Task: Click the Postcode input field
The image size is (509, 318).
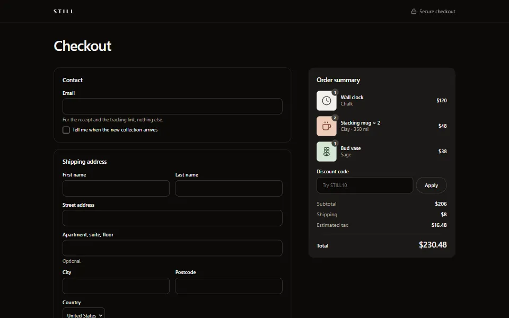Action: 229,286
